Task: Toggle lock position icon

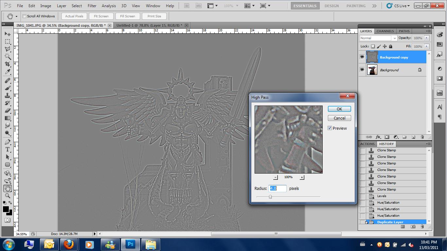Action: (385, 46)
